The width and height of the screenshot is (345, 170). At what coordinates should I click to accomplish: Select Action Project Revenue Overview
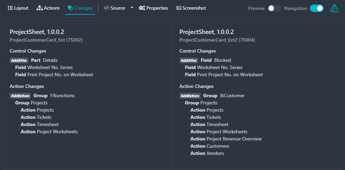coord(226,139)
